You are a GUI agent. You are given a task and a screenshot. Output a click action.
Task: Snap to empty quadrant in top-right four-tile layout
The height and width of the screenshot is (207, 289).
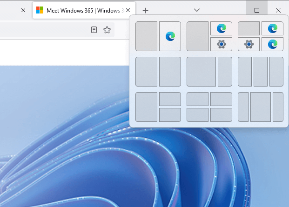[x=249, y=28]
